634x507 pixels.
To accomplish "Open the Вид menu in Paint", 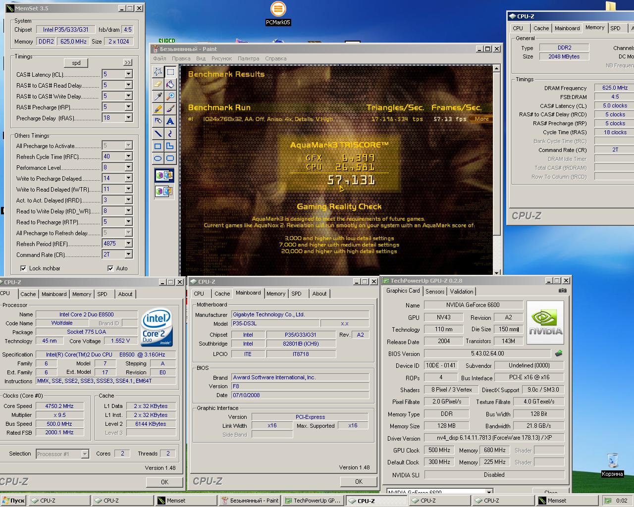I will 201,58.
